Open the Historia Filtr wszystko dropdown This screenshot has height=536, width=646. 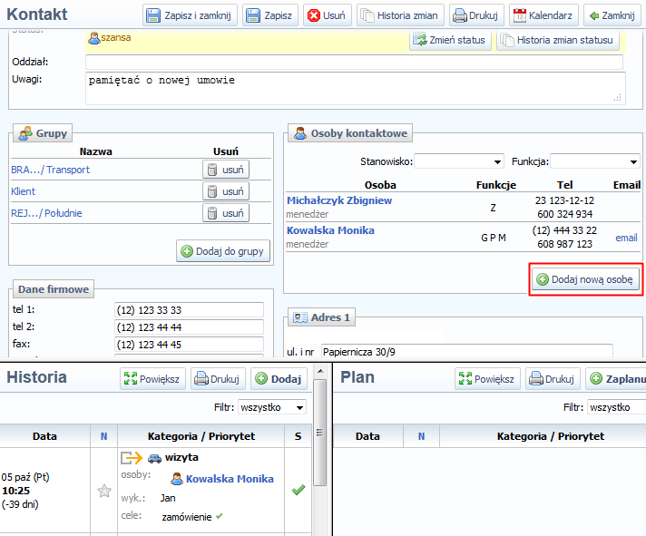pos(272,408)
